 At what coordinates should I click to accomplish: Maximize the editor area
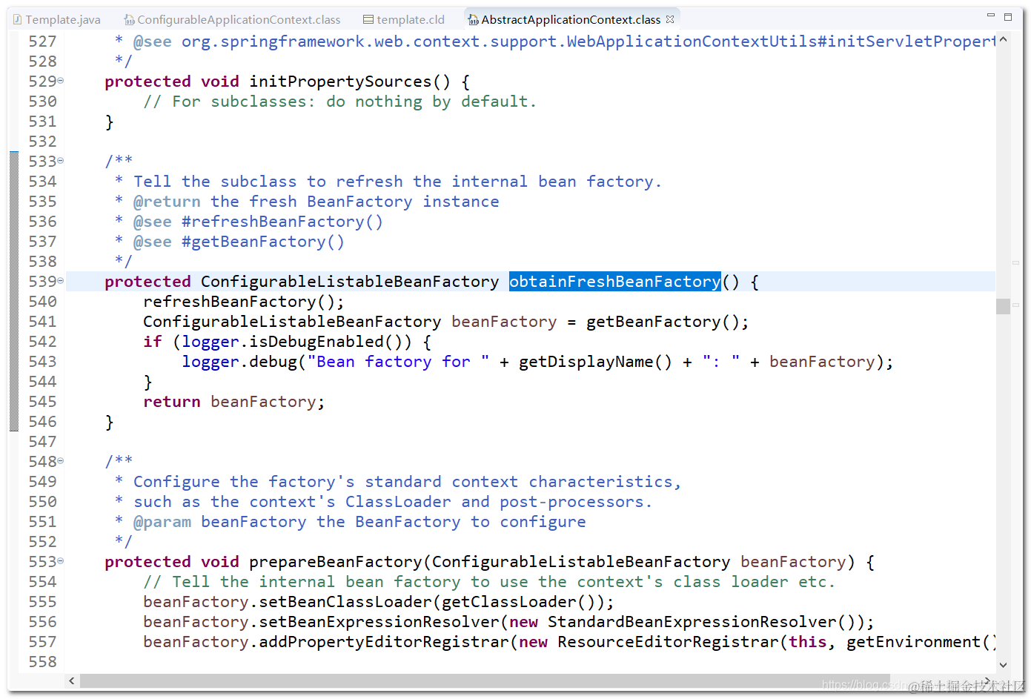(x=1008, y=16)
